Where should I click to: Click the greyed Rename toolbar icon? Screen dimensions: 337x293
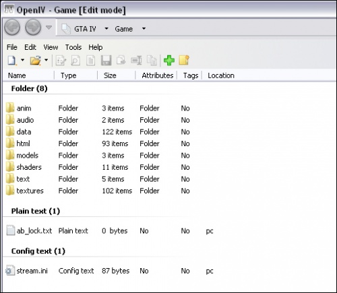coord(136,61)
